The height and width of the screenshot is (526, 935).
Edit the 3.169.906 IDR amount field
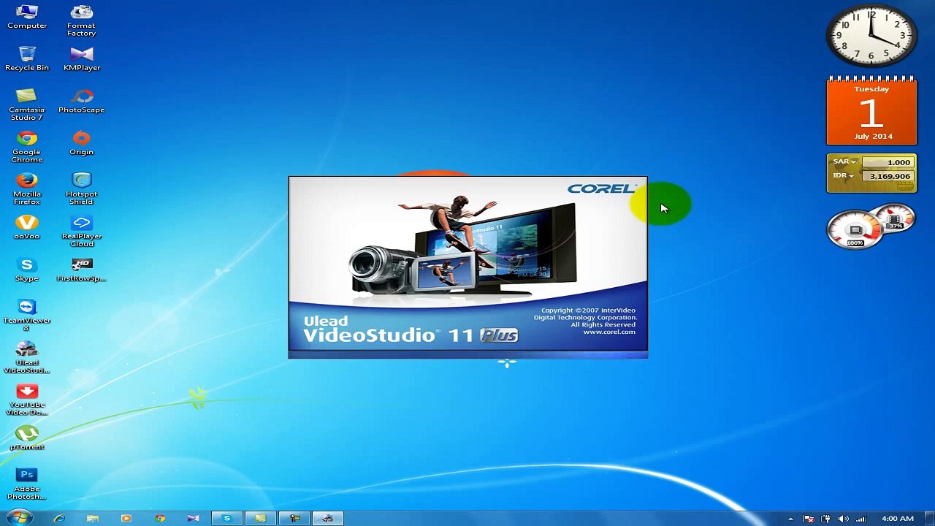coord(888,176)
